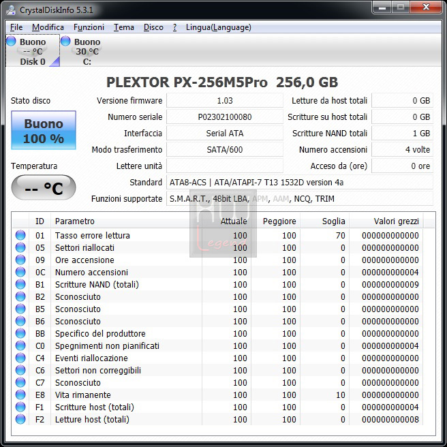The height and width of the screenshot is (447, 447).
Task: Click the Standard field ATA8-ACS
Action: point(300,183)
